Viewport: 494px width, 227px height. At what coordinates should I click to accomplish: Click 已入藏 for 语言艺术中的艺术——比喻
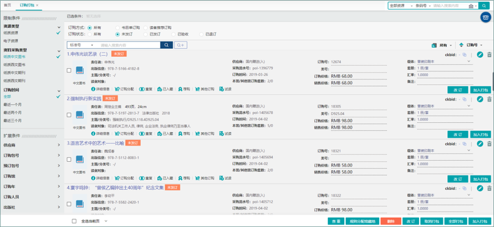pyautogui.click(x=166, y=178)
